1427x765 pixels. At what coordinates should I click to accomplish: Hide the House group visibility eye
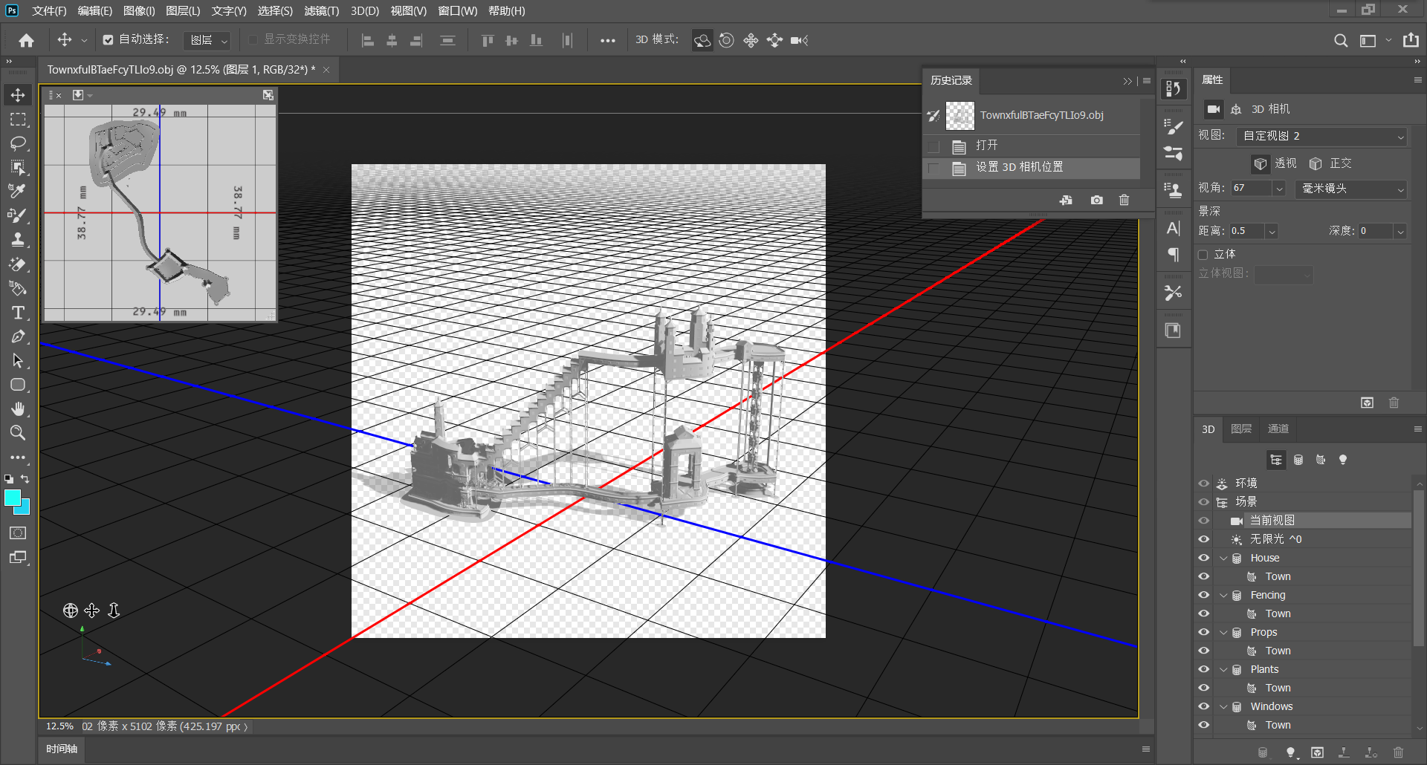click(1203, 558)
